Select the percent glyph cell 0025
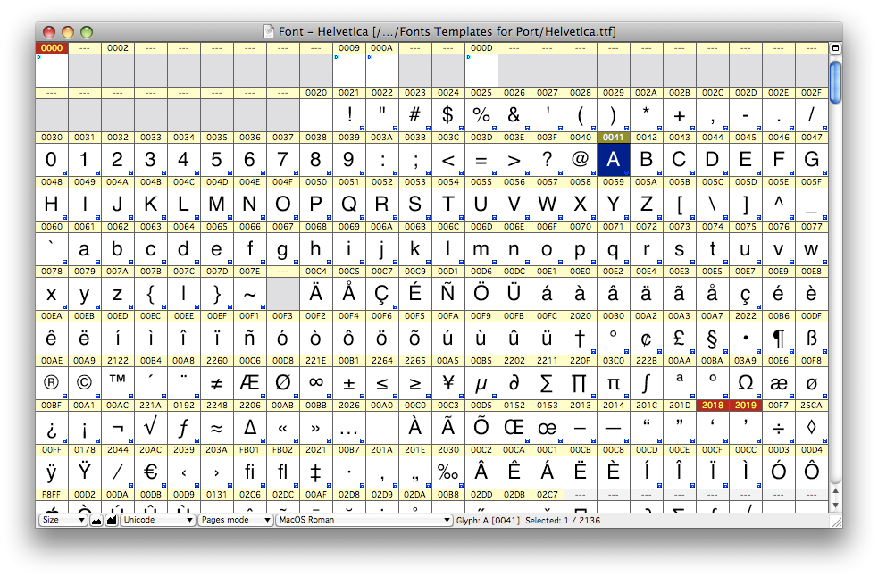Viewport: 878px width, 577px height. point(481,115)
